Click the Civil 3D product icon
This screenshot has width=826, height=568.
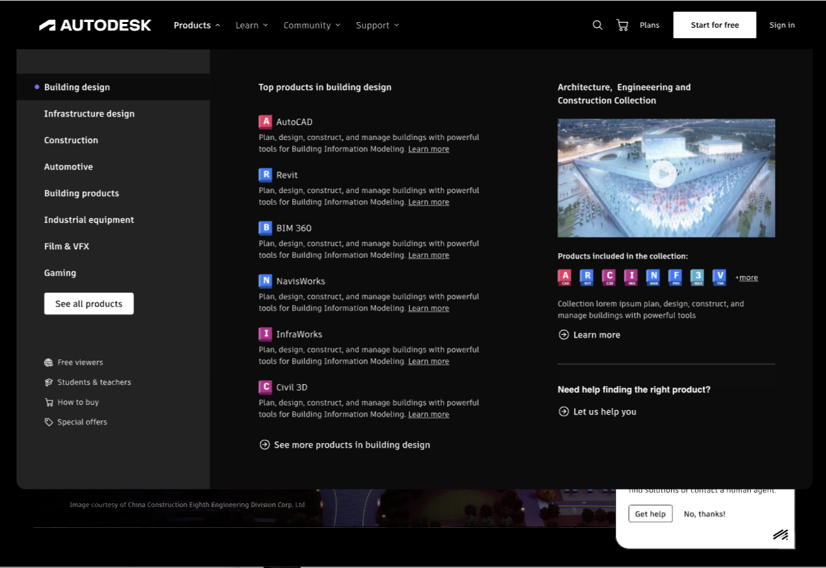click(x=265, y=387)
